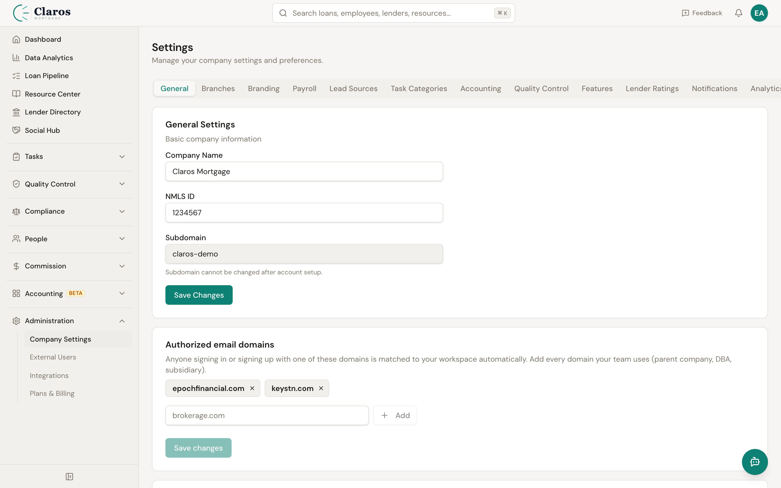Open the Quality Control settings tab

(x=541, y=88)
